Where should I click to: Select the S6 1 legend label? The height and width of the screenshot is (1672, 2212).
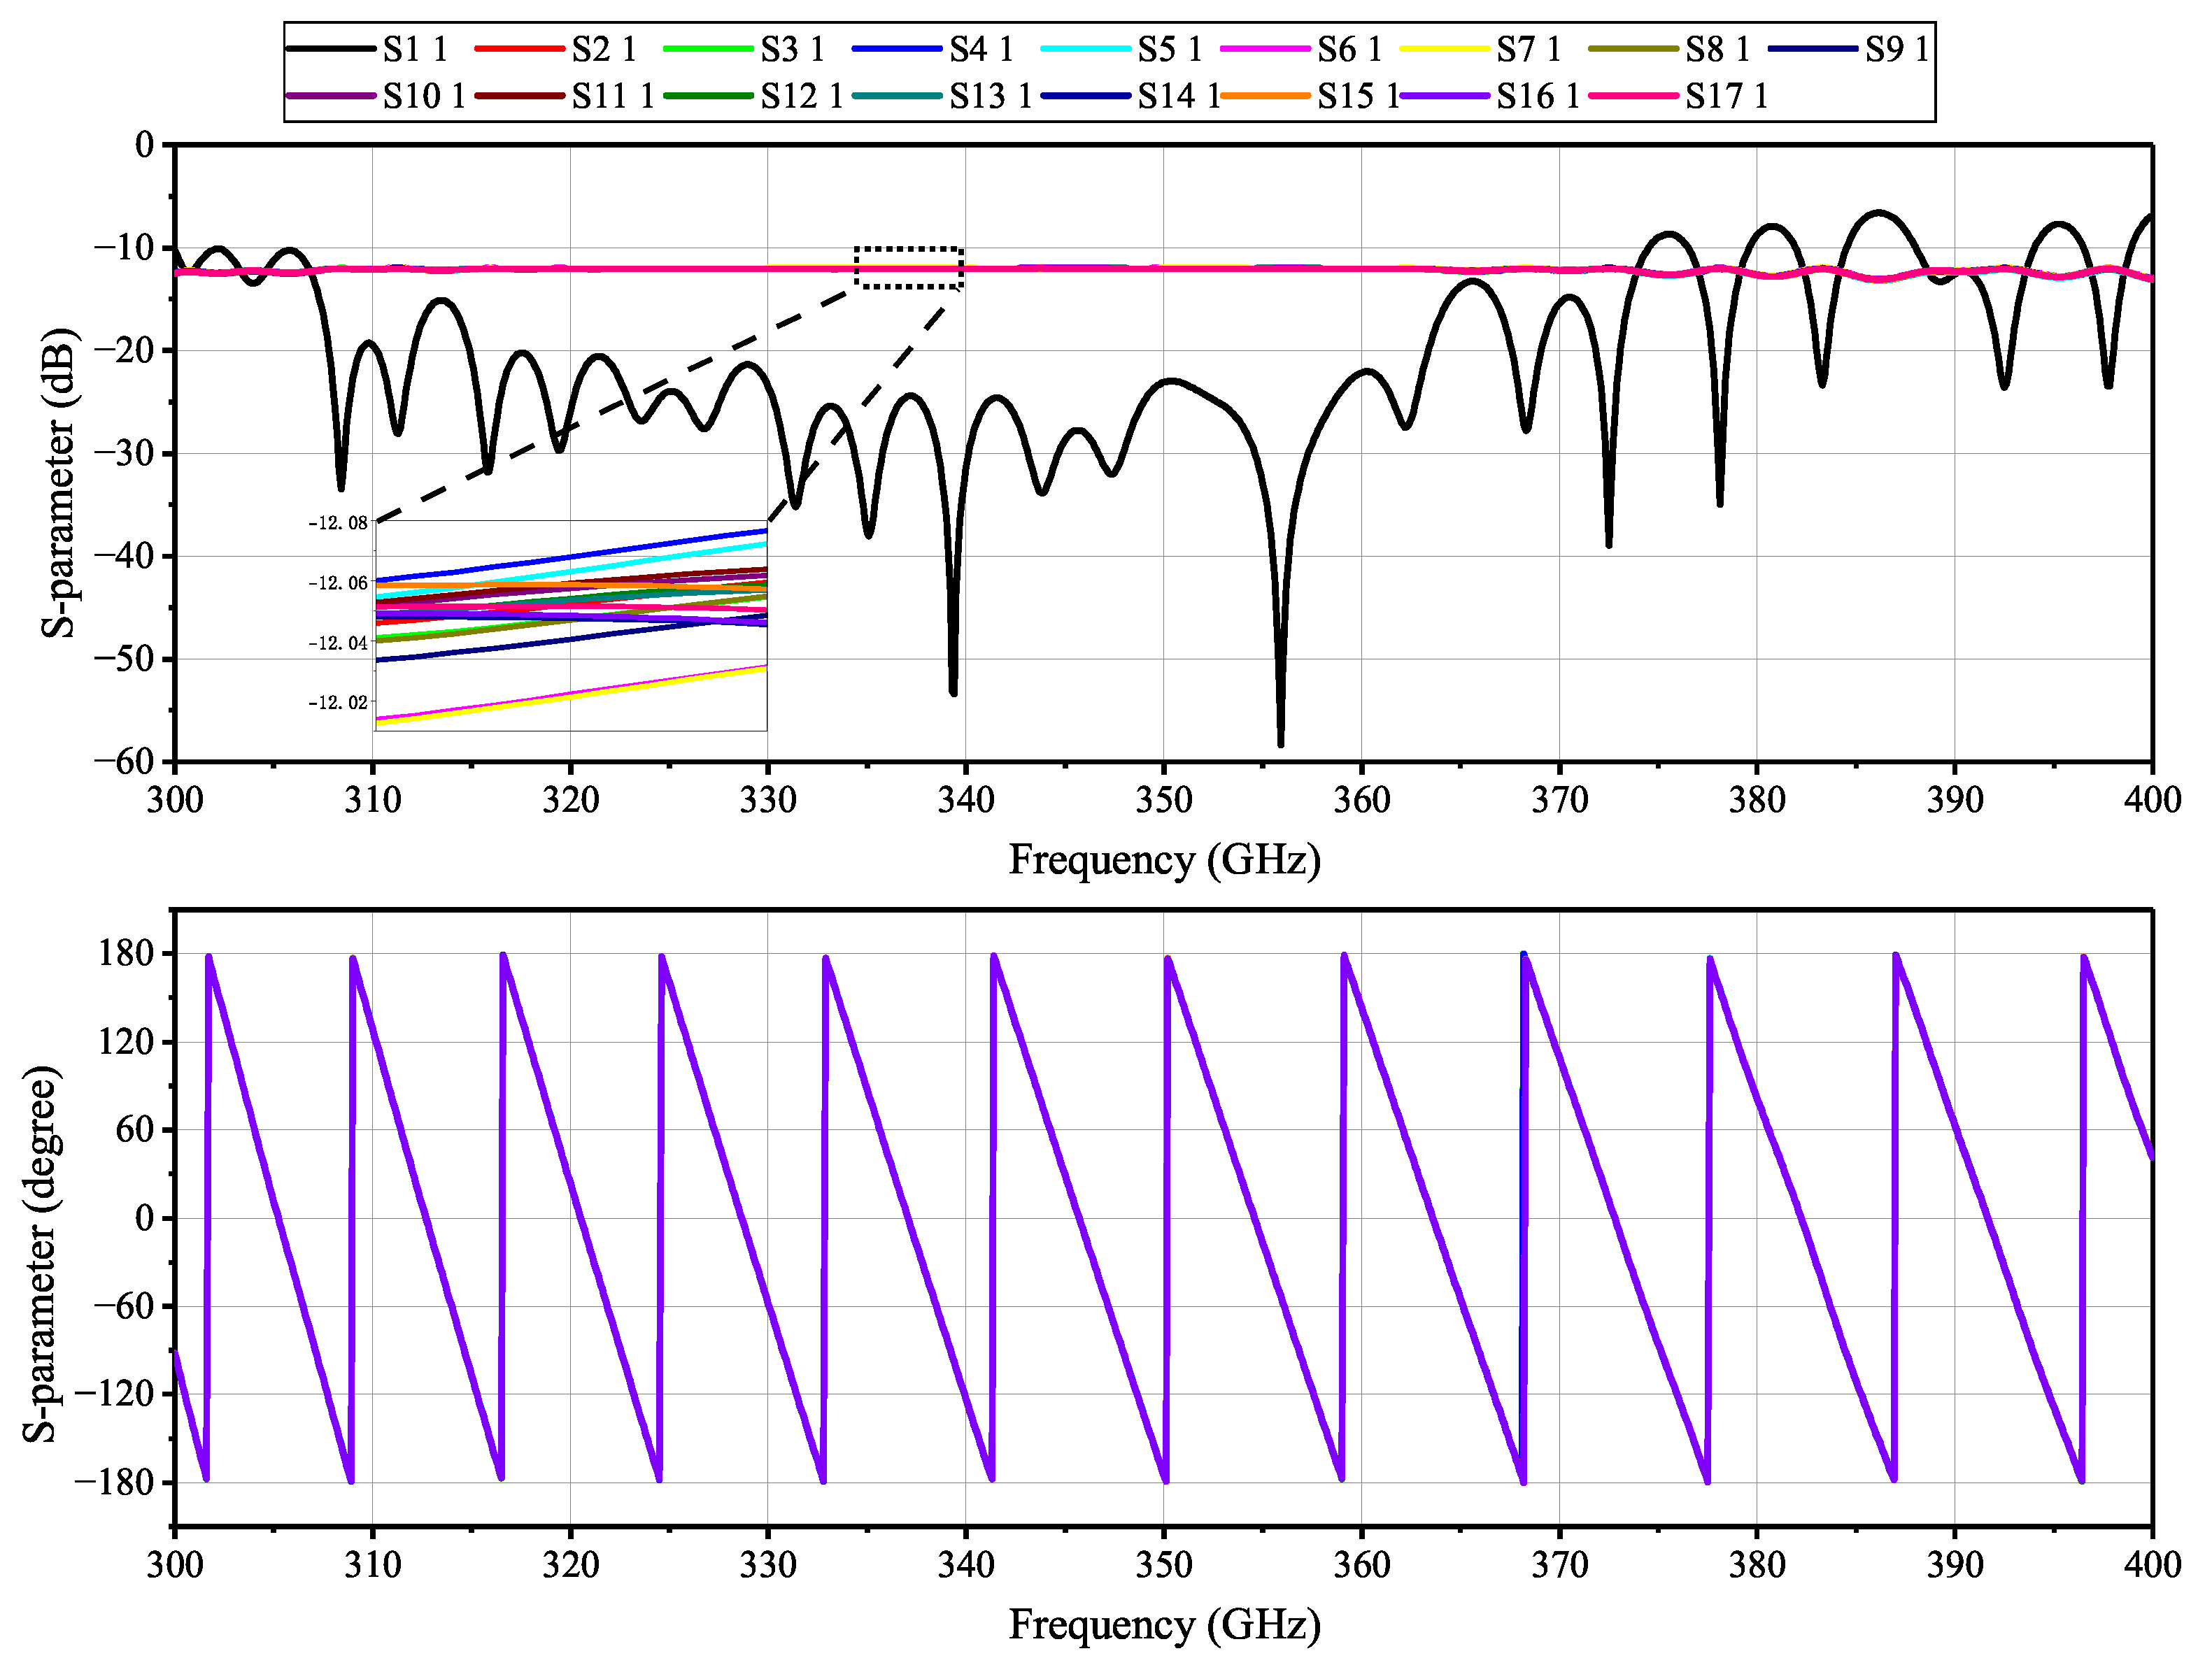(1349, 48)
